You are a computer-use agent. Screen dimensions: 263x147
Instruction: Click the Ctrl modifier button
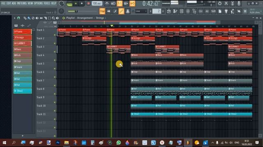click(x=201, y=11)
